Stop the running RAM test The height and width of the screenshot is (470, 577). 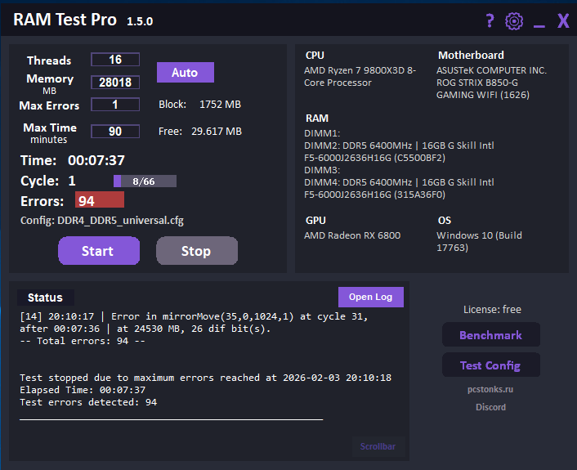point(197,251)
